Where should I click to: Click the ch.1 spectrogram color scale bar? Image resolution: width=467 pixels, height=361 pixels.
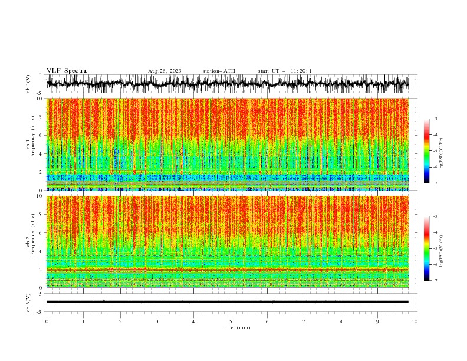click(427, 151)
